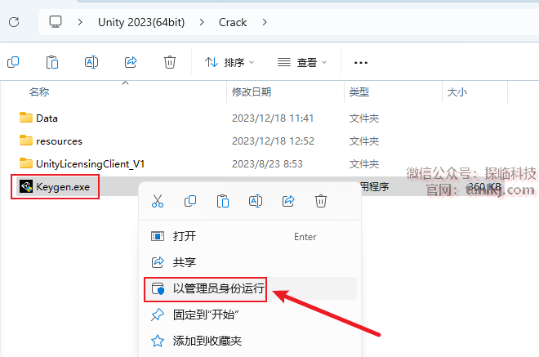Click the toolbar rename icon
The width and height of the screenshot is (539, 357).
pos(91,62)
